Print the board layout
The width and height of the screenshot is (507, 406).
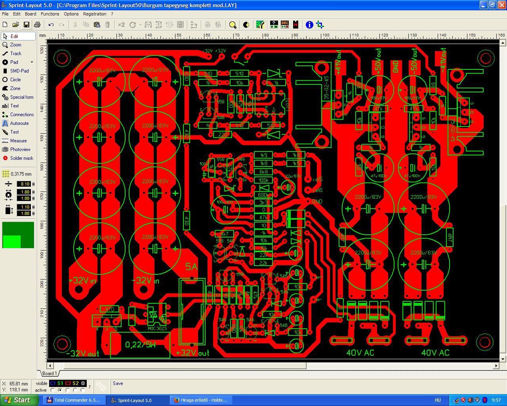(x=37, y=25)
